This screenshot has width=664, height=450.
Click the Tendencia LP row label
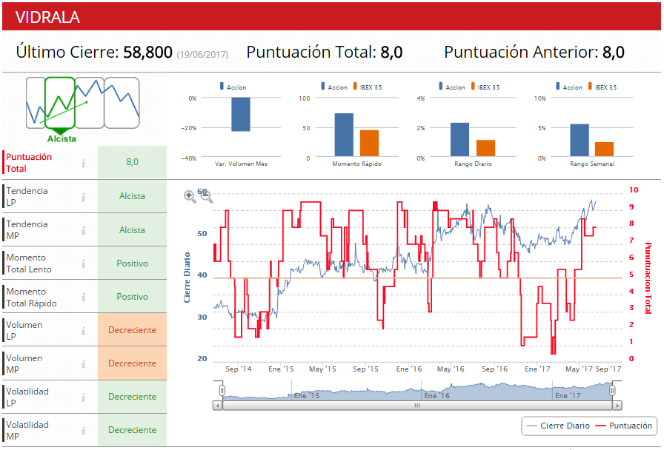[27, 197]
